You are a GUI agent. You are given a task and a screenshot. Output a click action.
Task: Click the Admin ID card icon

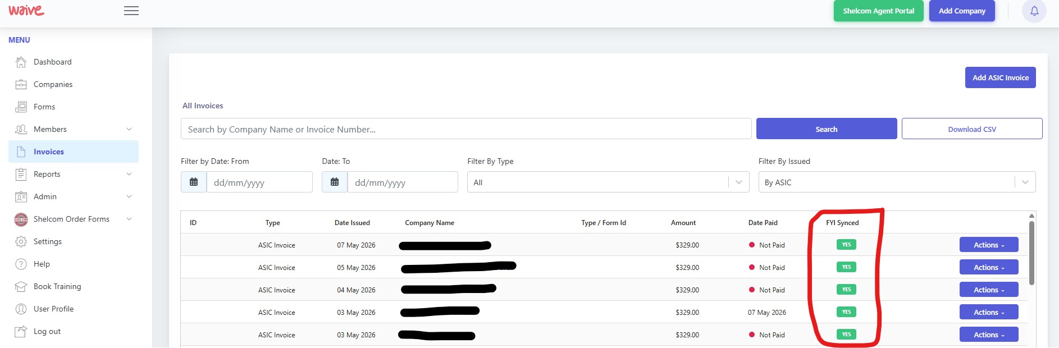coord(21,196)
